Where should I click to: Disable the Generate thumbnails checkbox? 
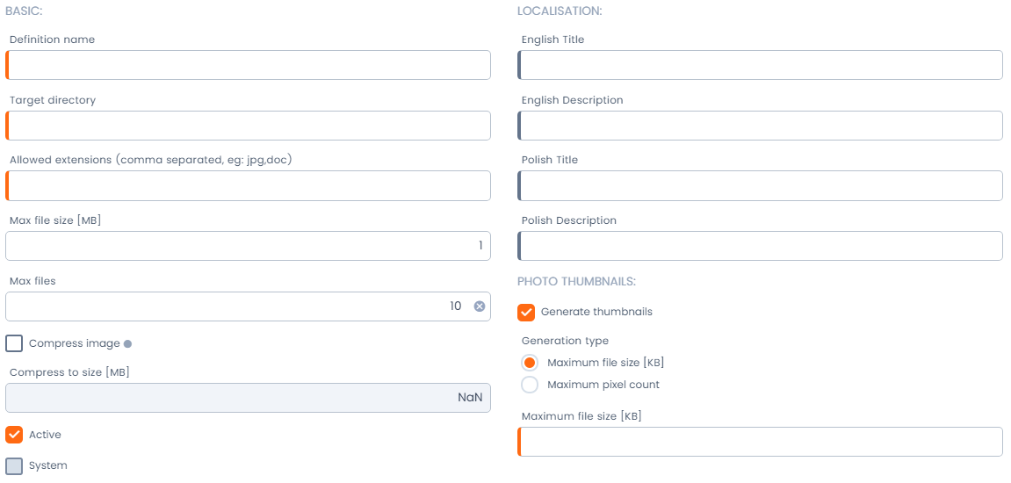[x=526, y=312]
